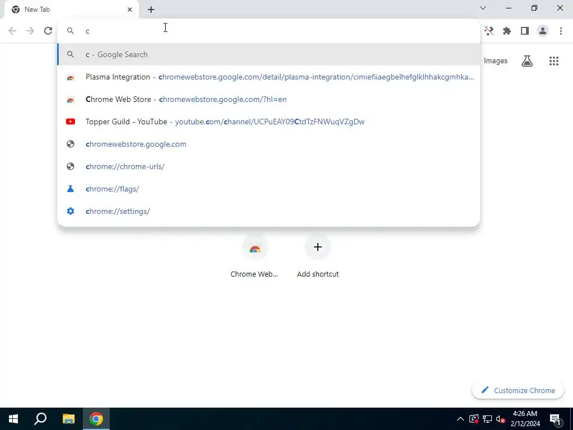Click the forward navigation arrow

30,31
